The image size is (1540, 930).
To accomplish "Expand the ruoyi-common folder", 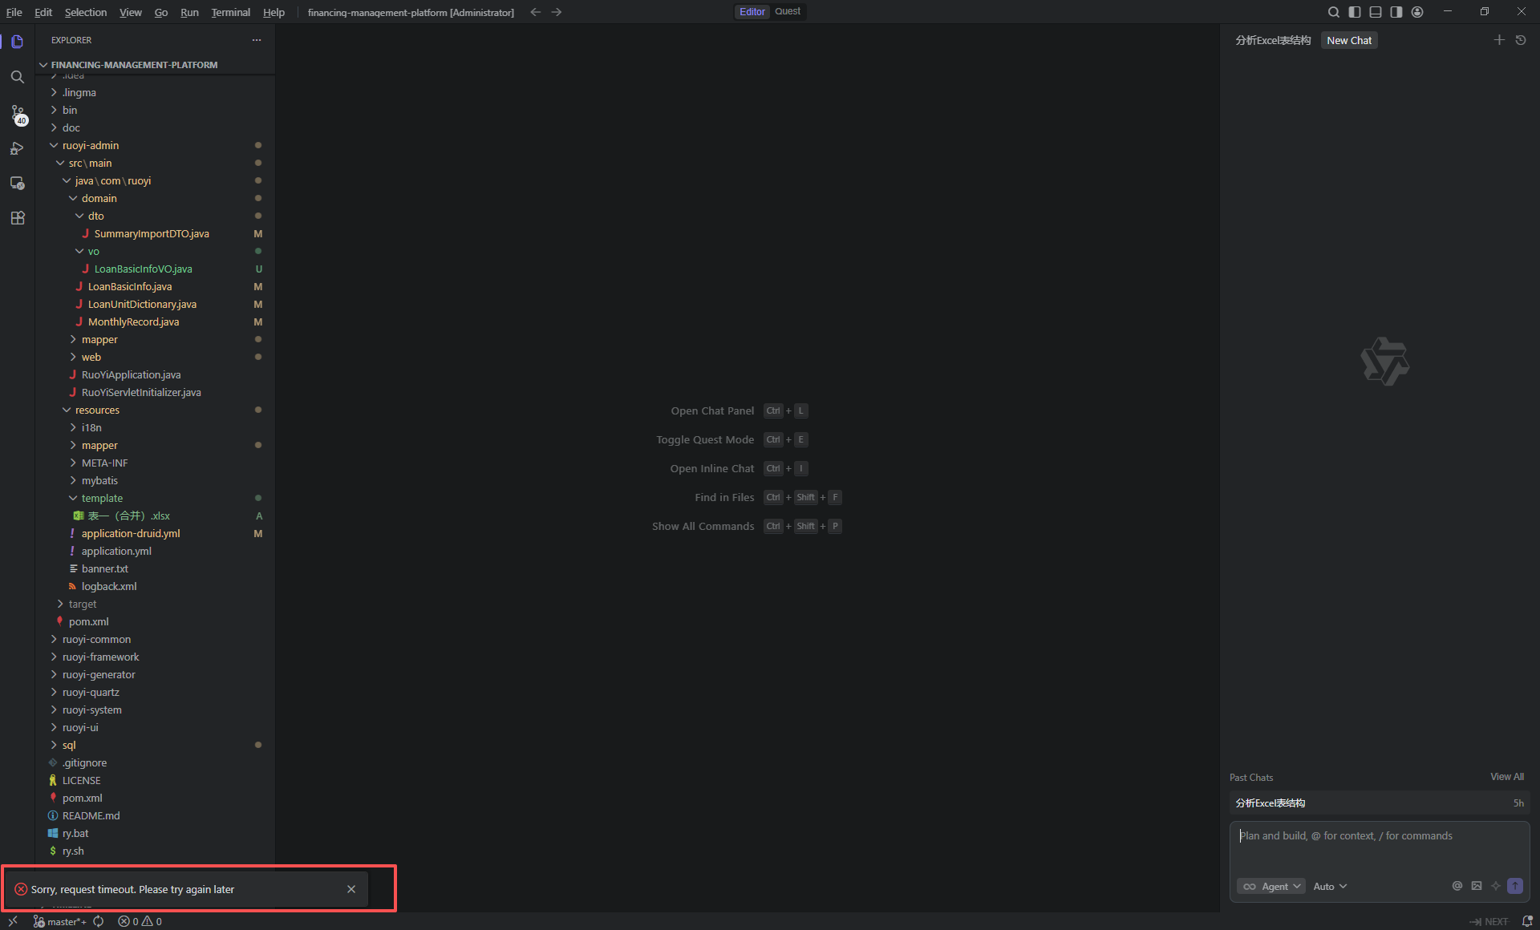I will (x=96, y=639).
